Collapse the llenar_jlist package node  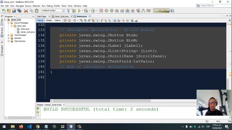[x=12, y=26]
